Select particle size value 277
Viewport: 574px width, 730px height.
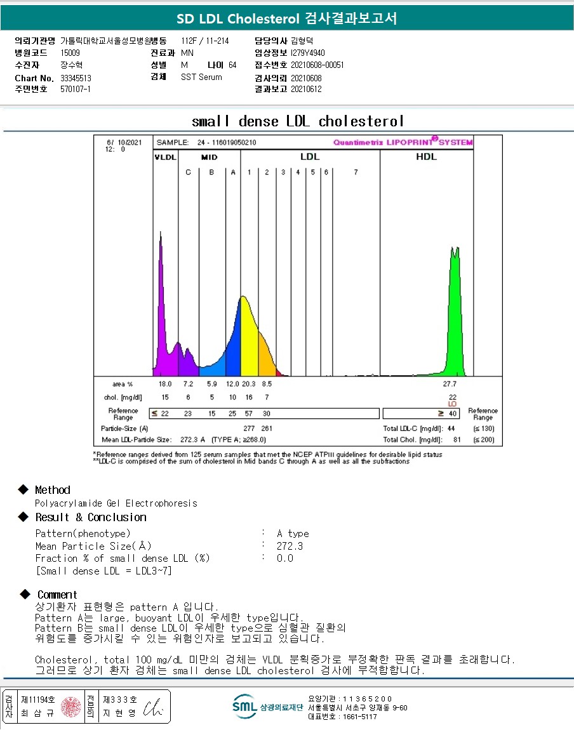(x=249, y=428)
